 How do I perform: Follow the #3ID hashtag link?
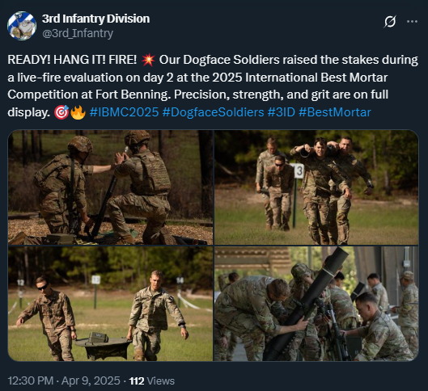pos(282,112)
